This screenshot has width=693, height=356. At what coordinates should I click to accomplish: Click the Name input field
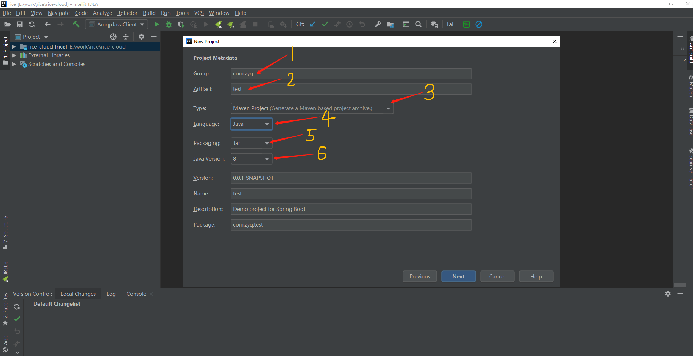click(x=351, y=194)
